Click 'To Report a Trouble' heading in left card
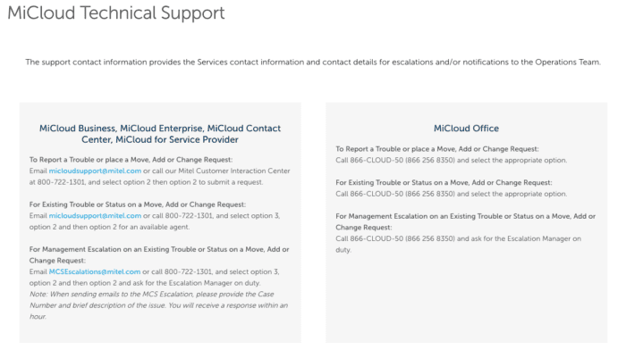The width and height of the screenshot is (626, 350). 131,160
